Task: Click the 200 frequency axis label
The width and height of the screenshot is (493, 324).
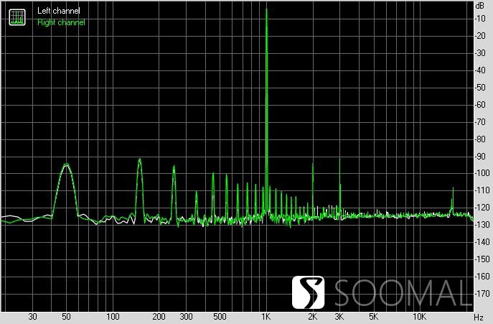Action: click(159, 316)
